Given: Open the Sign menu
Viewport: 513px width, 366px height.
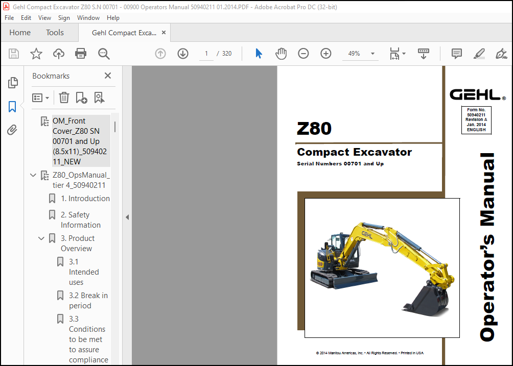Looking at the screenshot, I should coord(64,18).
